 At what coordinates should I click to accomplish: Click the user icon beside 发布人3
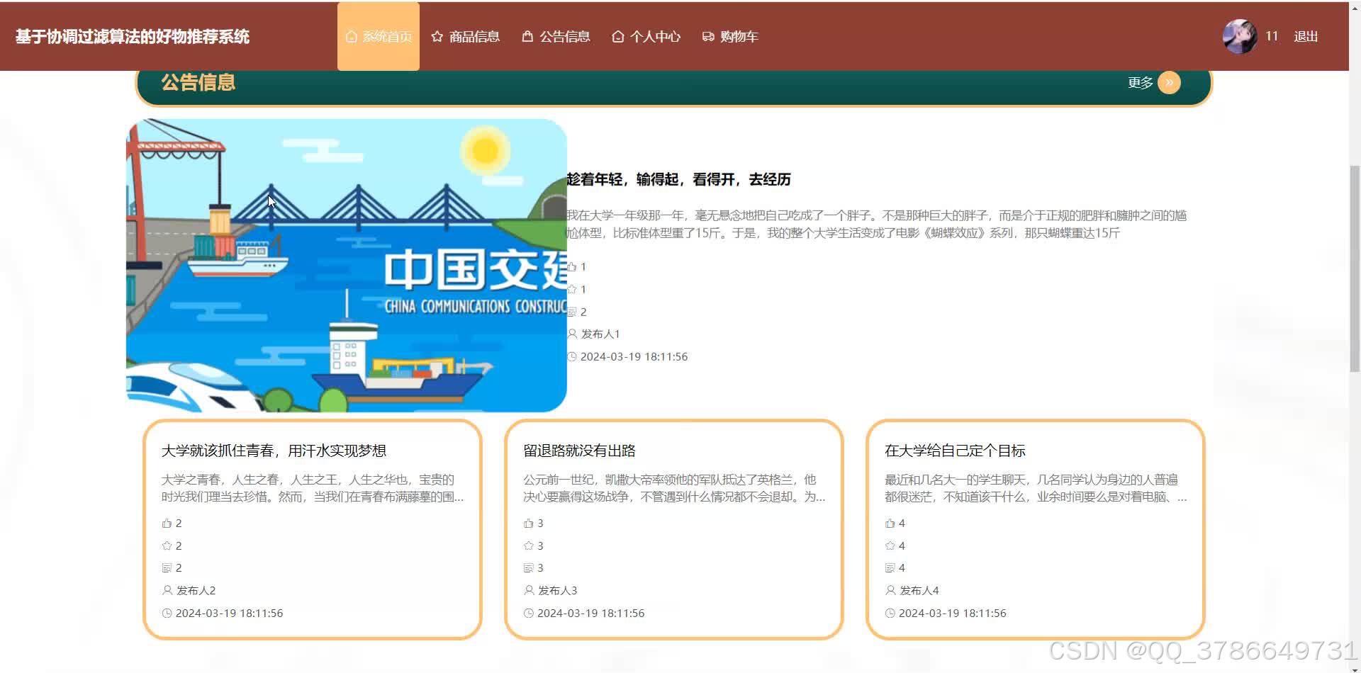(529, 590)
